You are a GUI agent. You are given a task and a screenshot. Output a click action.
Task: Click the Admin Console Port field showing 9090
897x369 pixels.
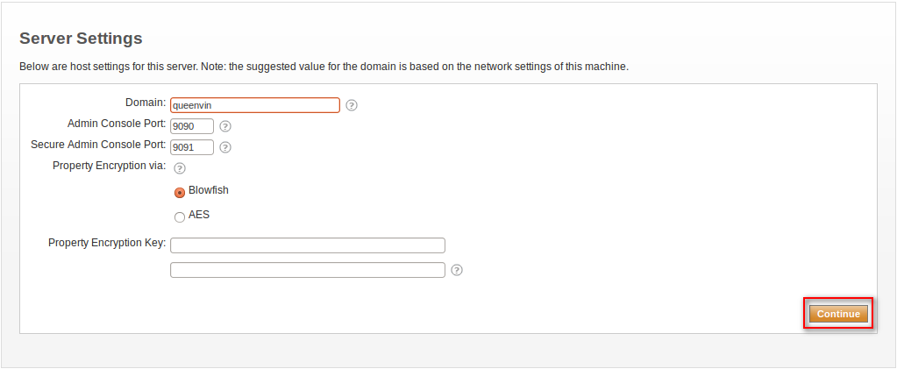(192, 126)
